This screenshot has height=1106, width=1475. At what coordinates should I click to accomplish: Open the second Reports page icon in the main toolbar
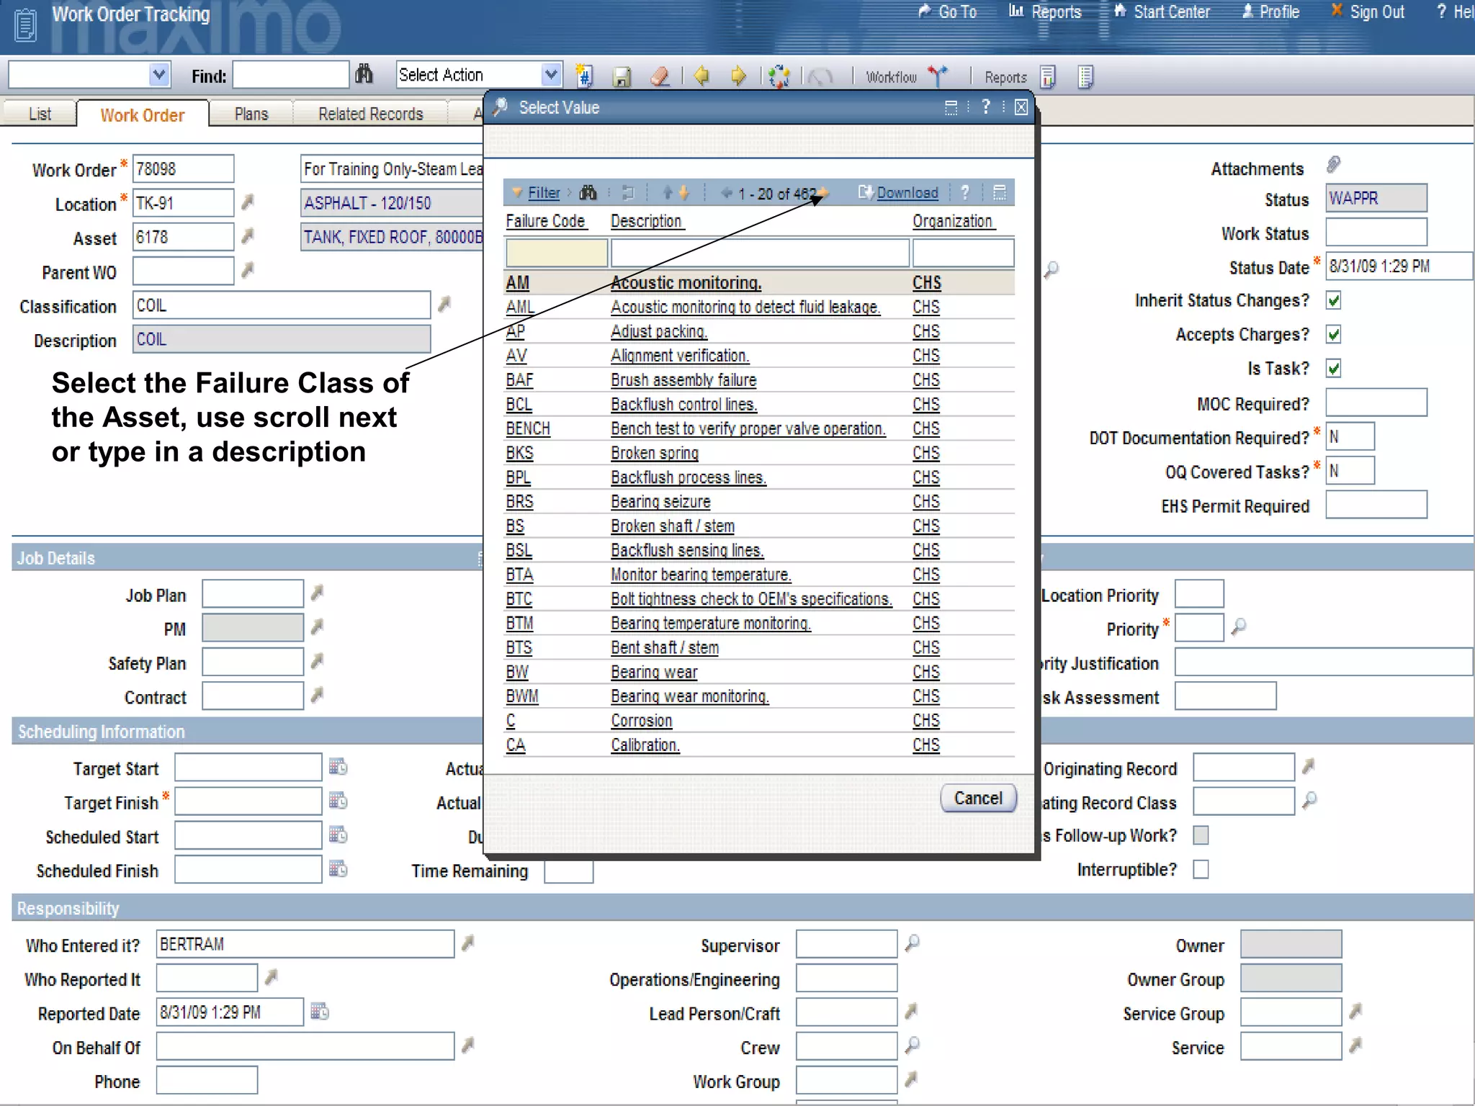click(1086, 76)
